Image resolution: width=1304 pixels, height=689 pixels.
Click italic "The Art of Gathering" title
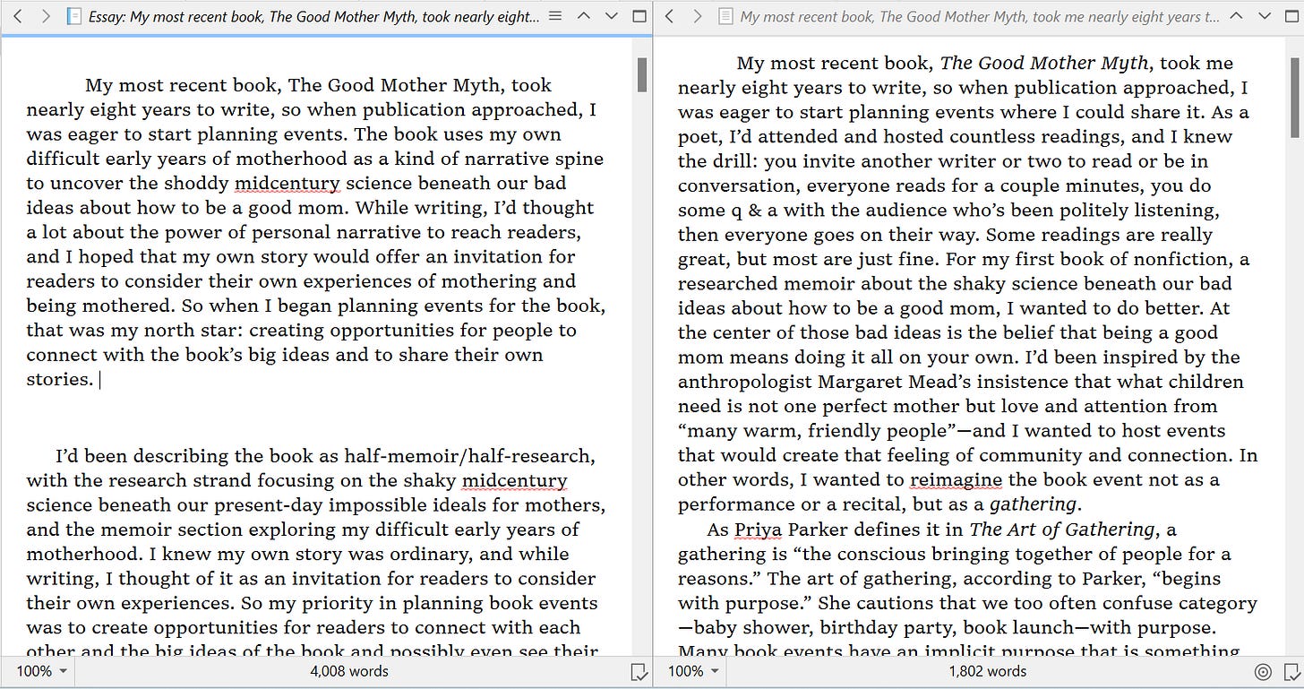1062,529
